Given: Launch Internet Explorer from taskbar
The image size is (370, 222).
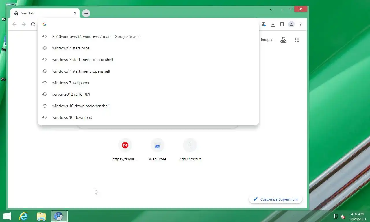Looking at the screenshot, I should click(x=23, y=216).
